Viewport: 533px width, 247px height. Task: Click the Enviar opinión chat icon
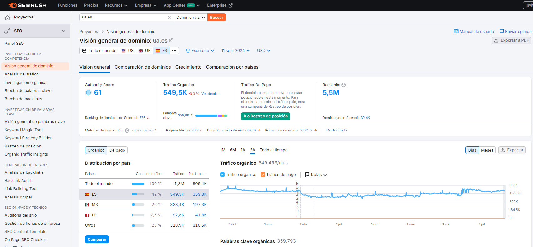(x=502, y=31)
